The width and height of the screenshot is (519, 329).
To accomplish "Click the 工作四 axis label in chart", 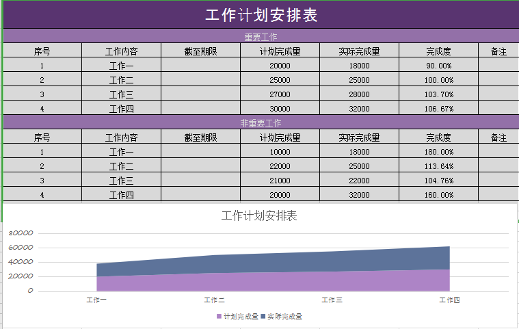I will (x=449, y=300).
